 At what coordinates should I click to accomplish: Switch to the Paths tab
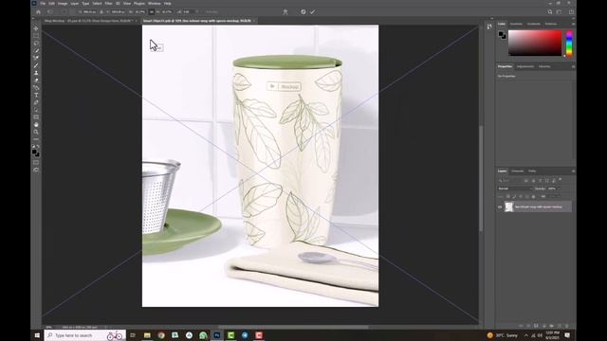pyautogui.click(x=532, y=170)
